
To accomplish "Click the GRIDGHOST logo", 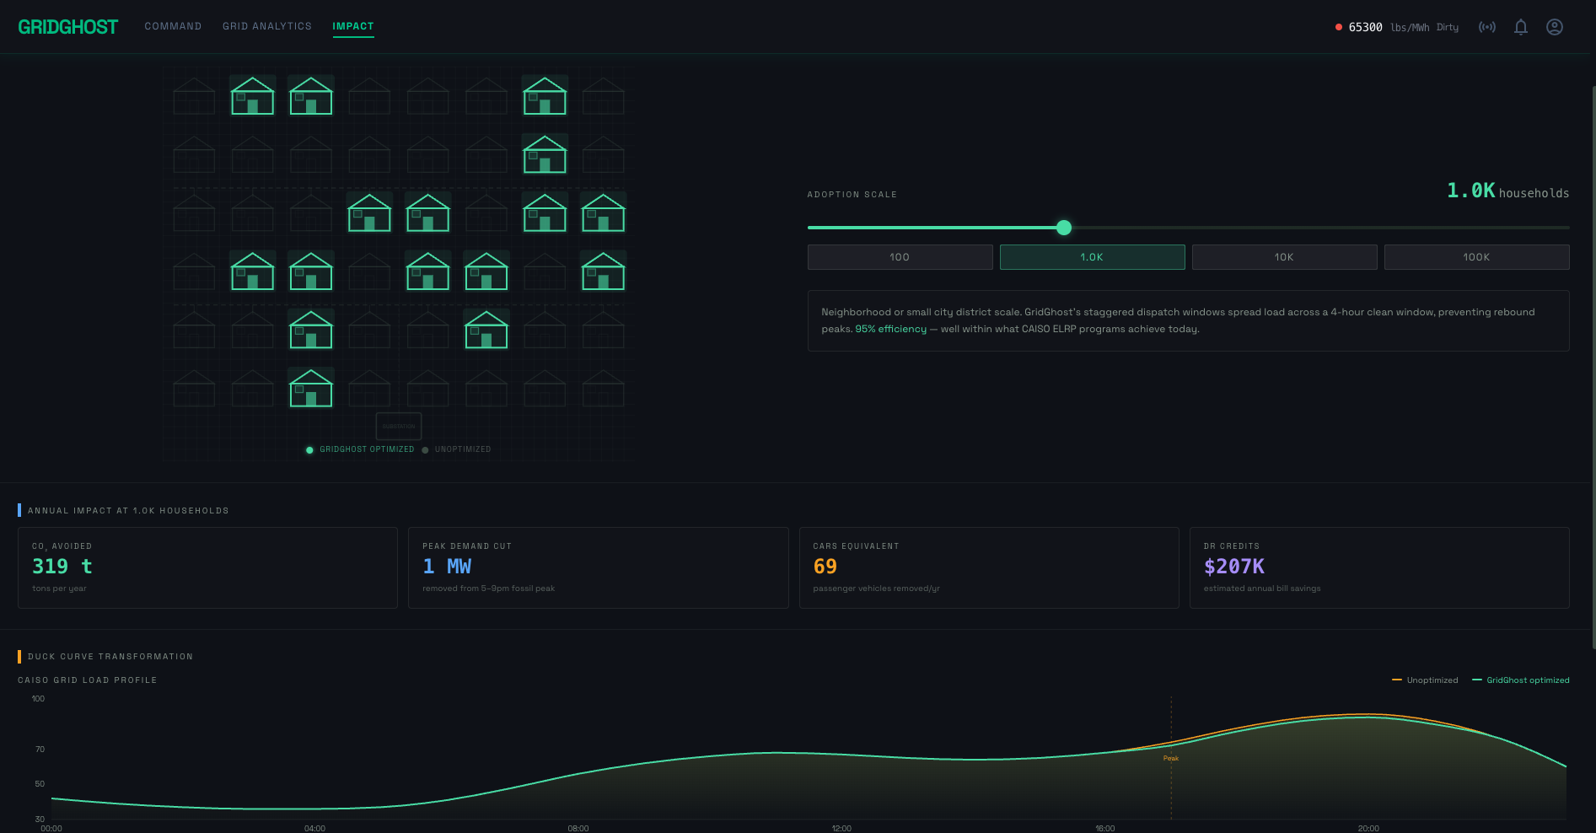I will (68, 27).
